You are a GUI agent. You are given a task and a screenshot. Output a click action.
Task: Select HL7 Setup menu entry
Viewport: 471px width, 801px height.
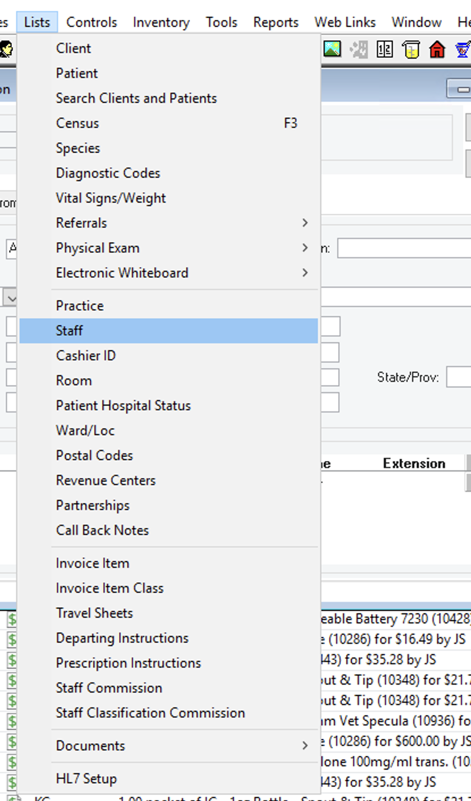(x=86, y=778)
